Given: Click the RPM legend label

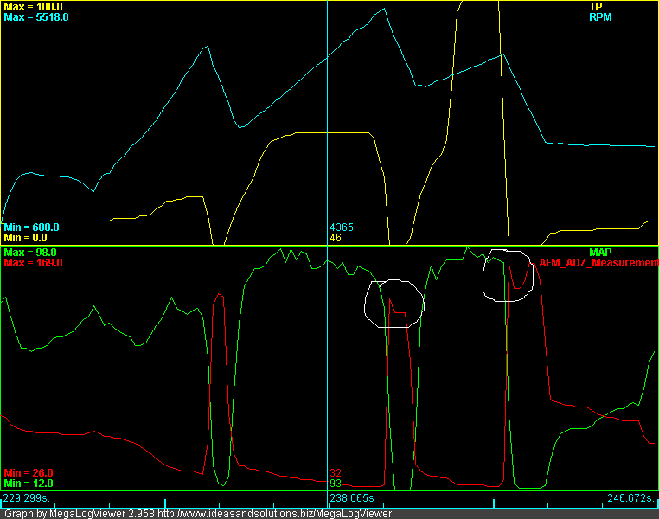Looking at the screenshot, I should coord(600,17).
